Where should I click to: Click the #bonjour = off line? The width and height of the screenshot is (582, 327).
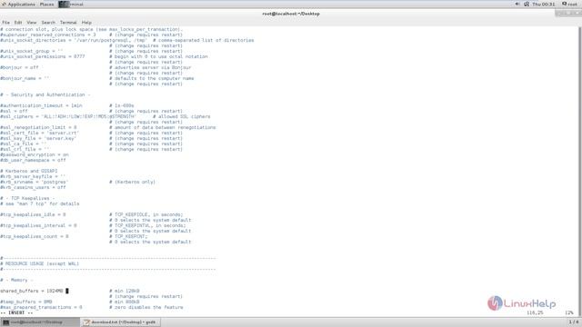click(19, 67)
